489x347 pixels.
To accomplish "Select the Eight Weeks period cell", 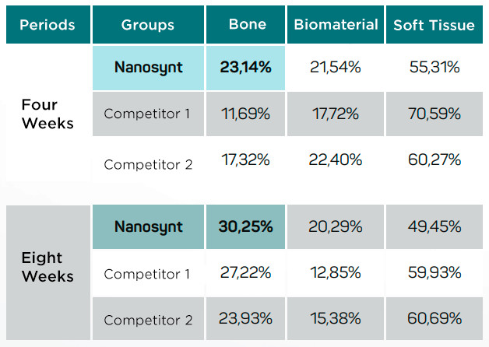I will coord(46,267).
